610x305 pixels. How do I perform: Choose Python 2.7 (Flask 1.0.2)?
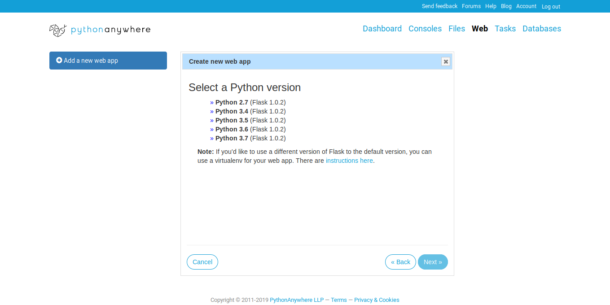click(x=248, y=102)
